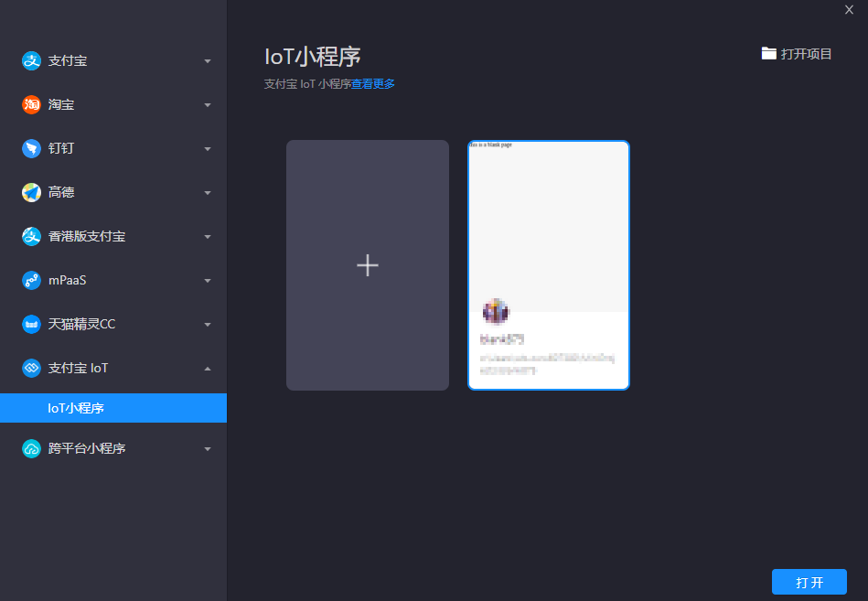Click the blurred project path text
868x601 pixels.
click(548, 364)
